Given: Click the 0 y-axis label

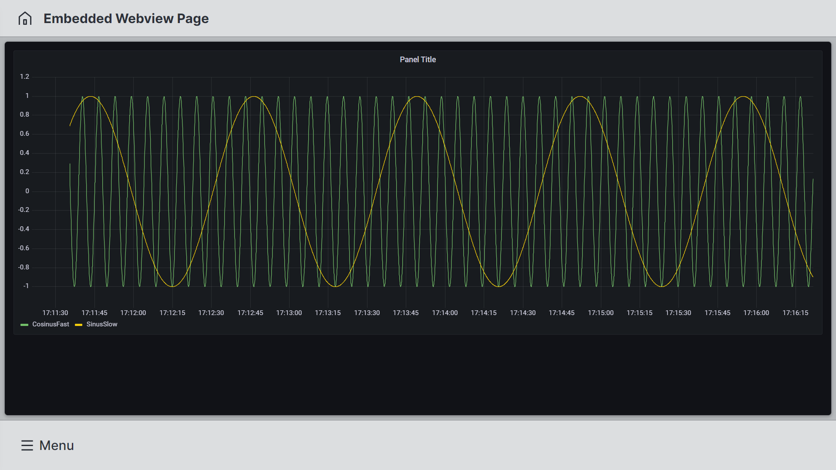Looking at the screenshot, I should tap(27, 191).
